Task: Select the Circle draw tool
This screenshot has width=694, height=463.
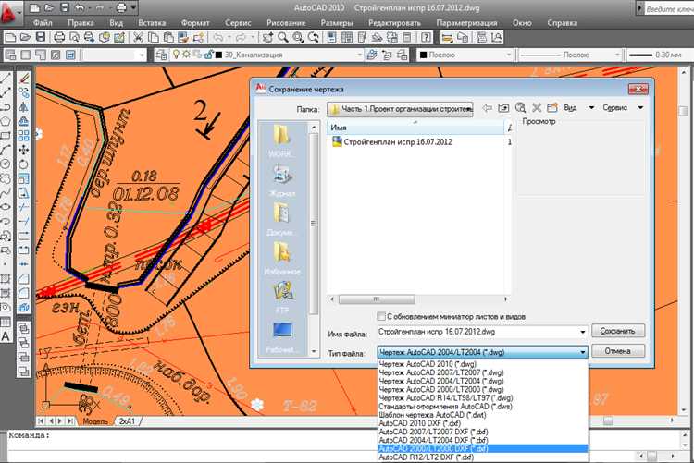Action: click(6, 164)
